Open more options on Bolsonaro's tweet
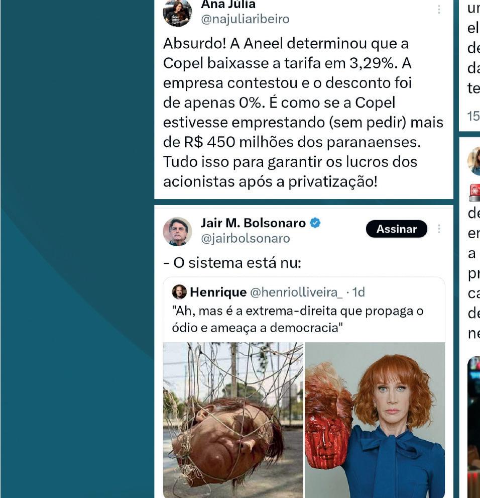This screenshot has height=498, width=480. click(439, 229)
